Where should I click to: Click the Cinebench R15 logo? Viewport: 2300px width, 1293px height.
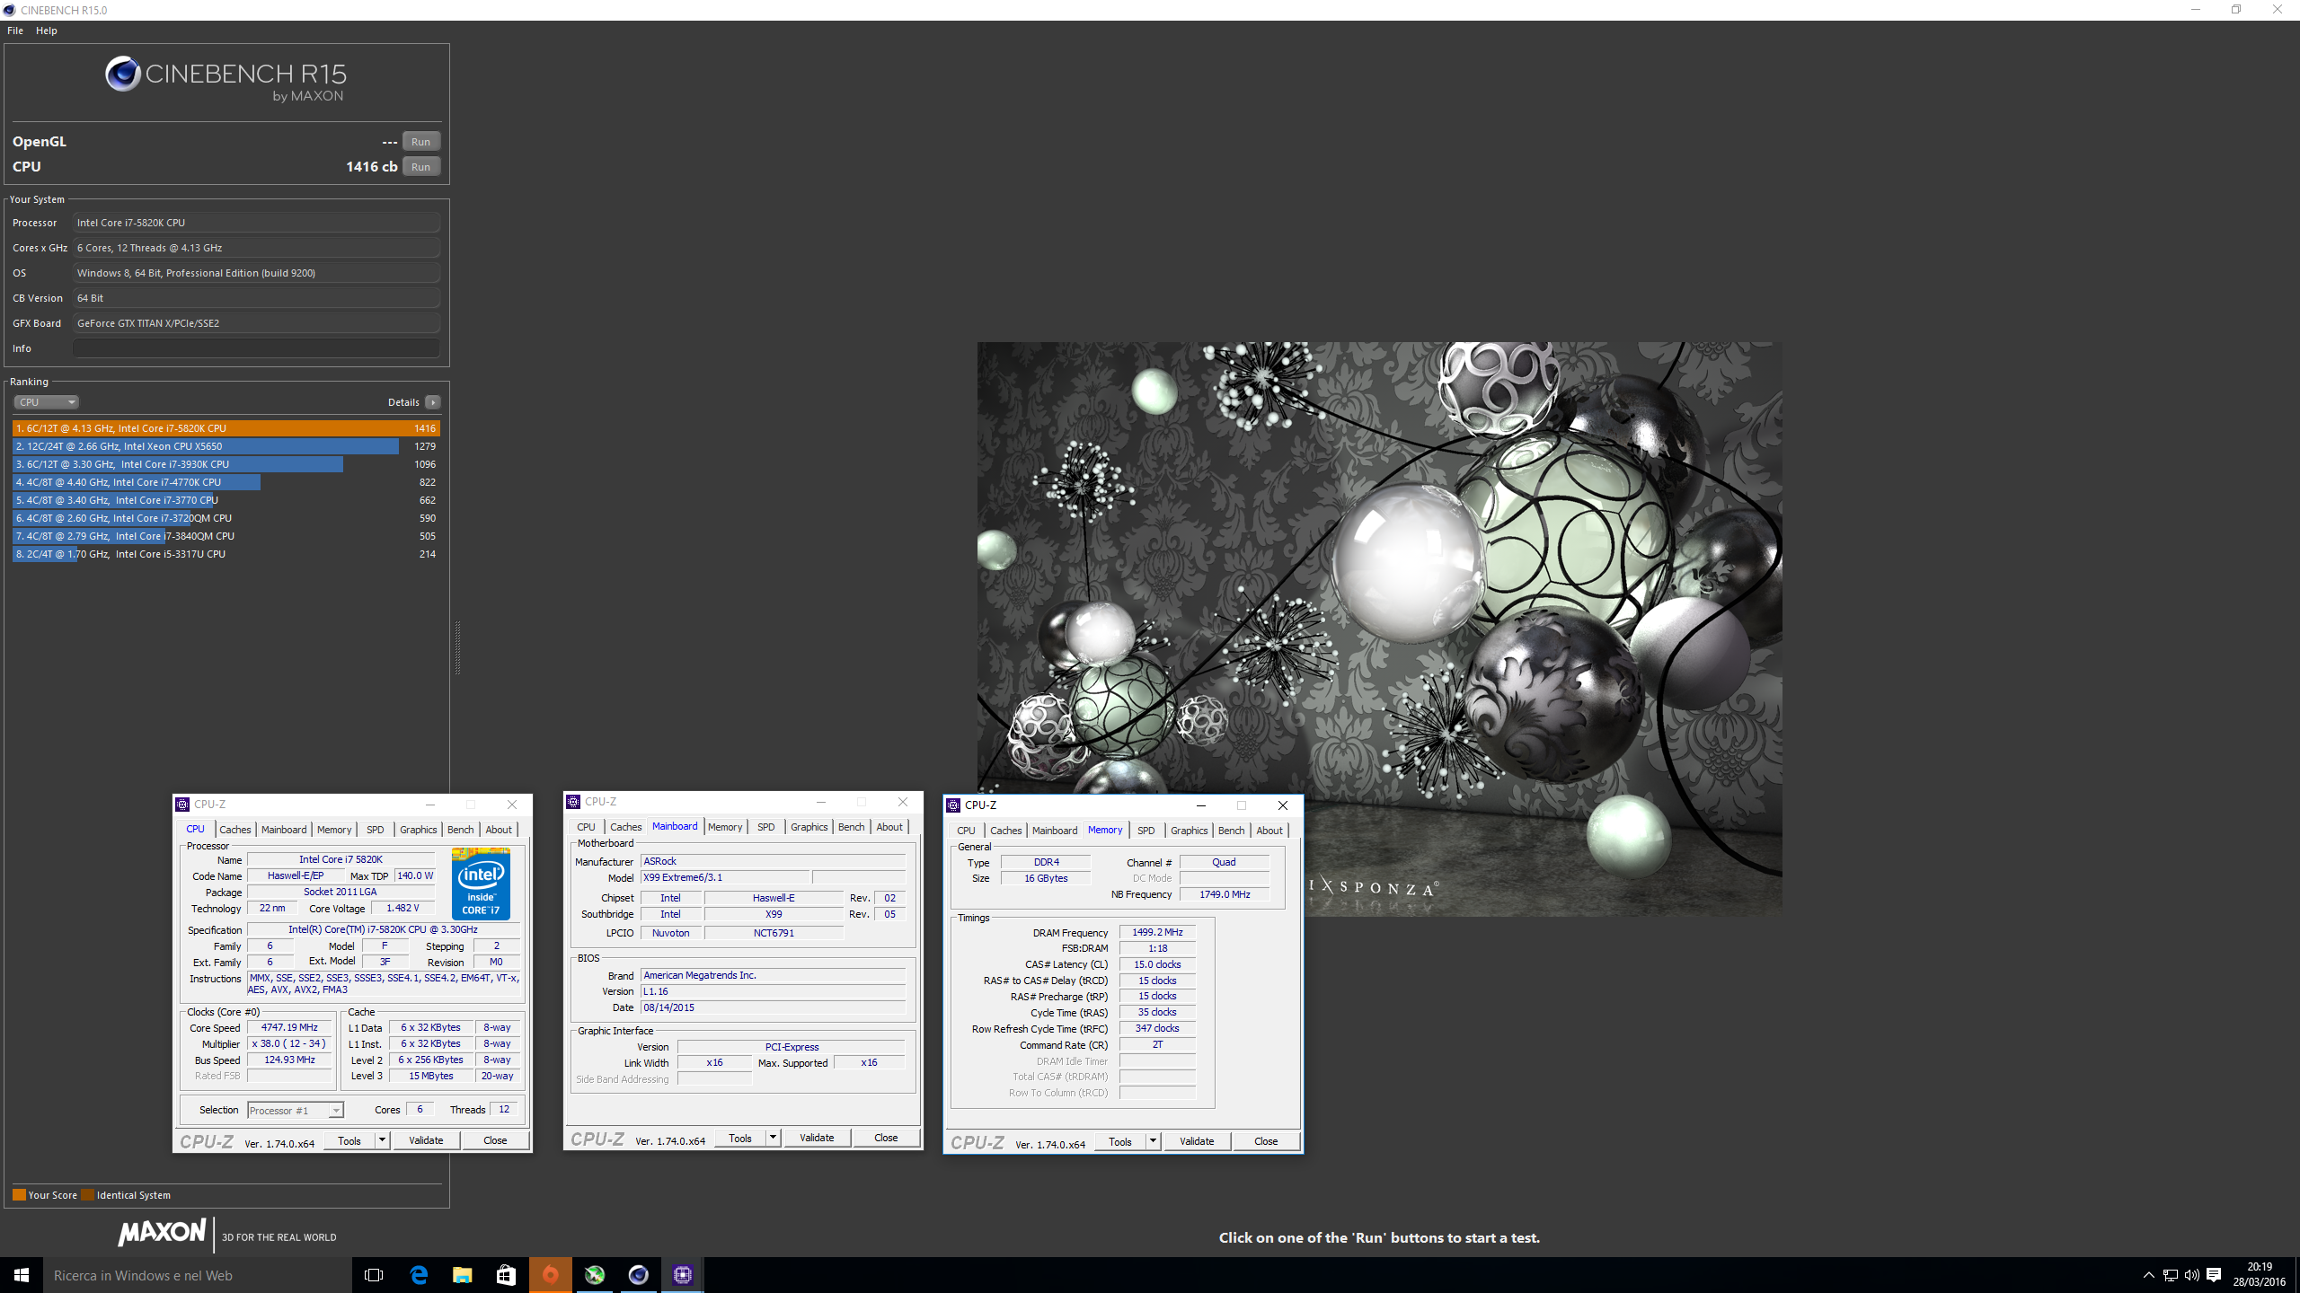pos(226,79)
